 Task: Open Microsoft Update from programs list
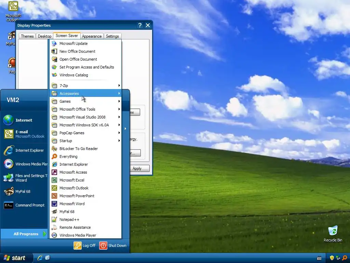click(85, 43)
